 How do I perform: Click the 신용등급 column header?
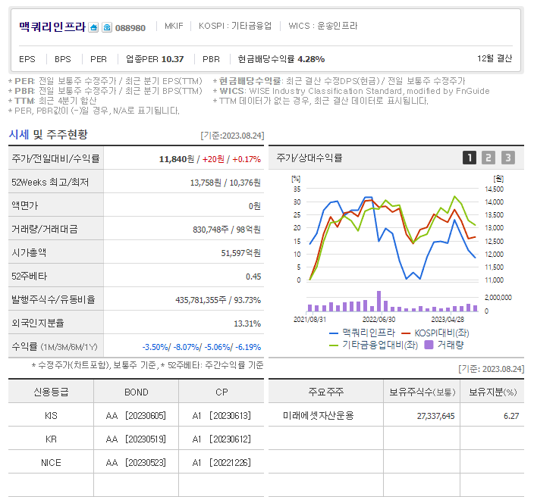point(51,392)
